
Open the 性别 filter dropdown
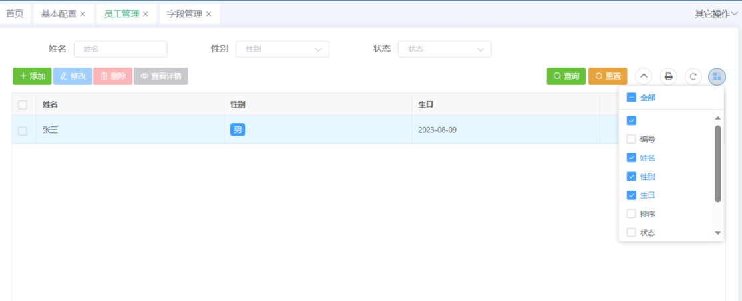pyautogui.click(x=282, y=49)
